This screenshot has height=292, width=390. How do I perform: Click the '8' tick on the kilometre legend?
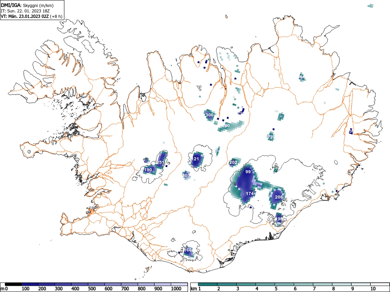(x=333, y=289)
